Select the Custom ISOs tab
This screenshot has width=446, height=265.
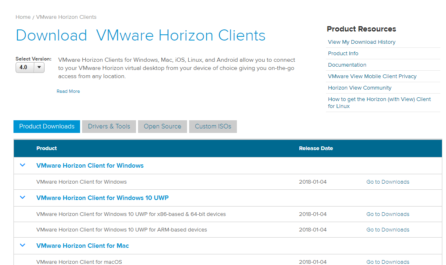tap(213, 126)
